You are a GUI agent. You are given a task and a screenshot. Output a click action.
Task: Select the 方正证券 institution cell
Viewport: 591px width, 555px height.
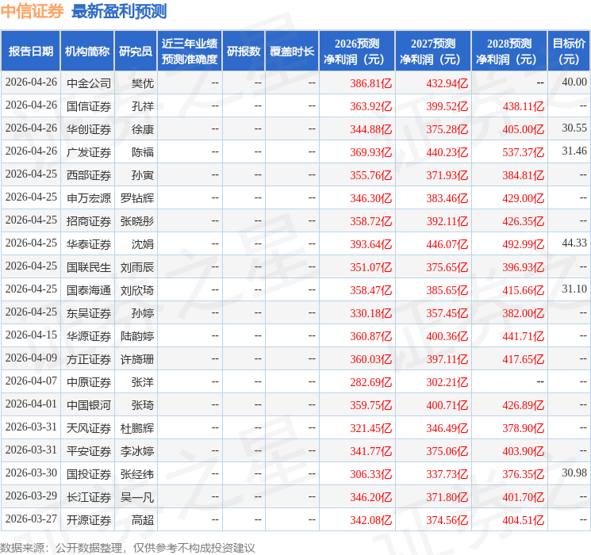(89, 359)
